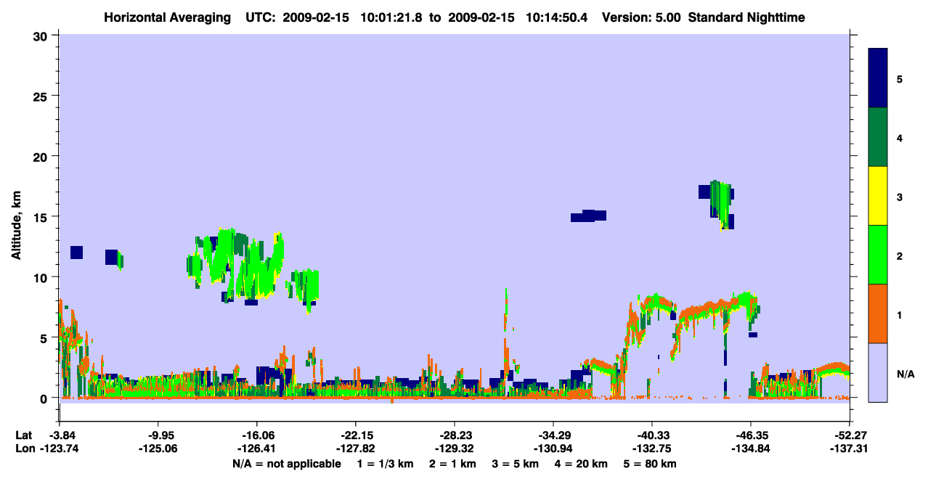Click the lavender N/A colorbar segment
Screen dimensions: 944x484
[878, 372]
